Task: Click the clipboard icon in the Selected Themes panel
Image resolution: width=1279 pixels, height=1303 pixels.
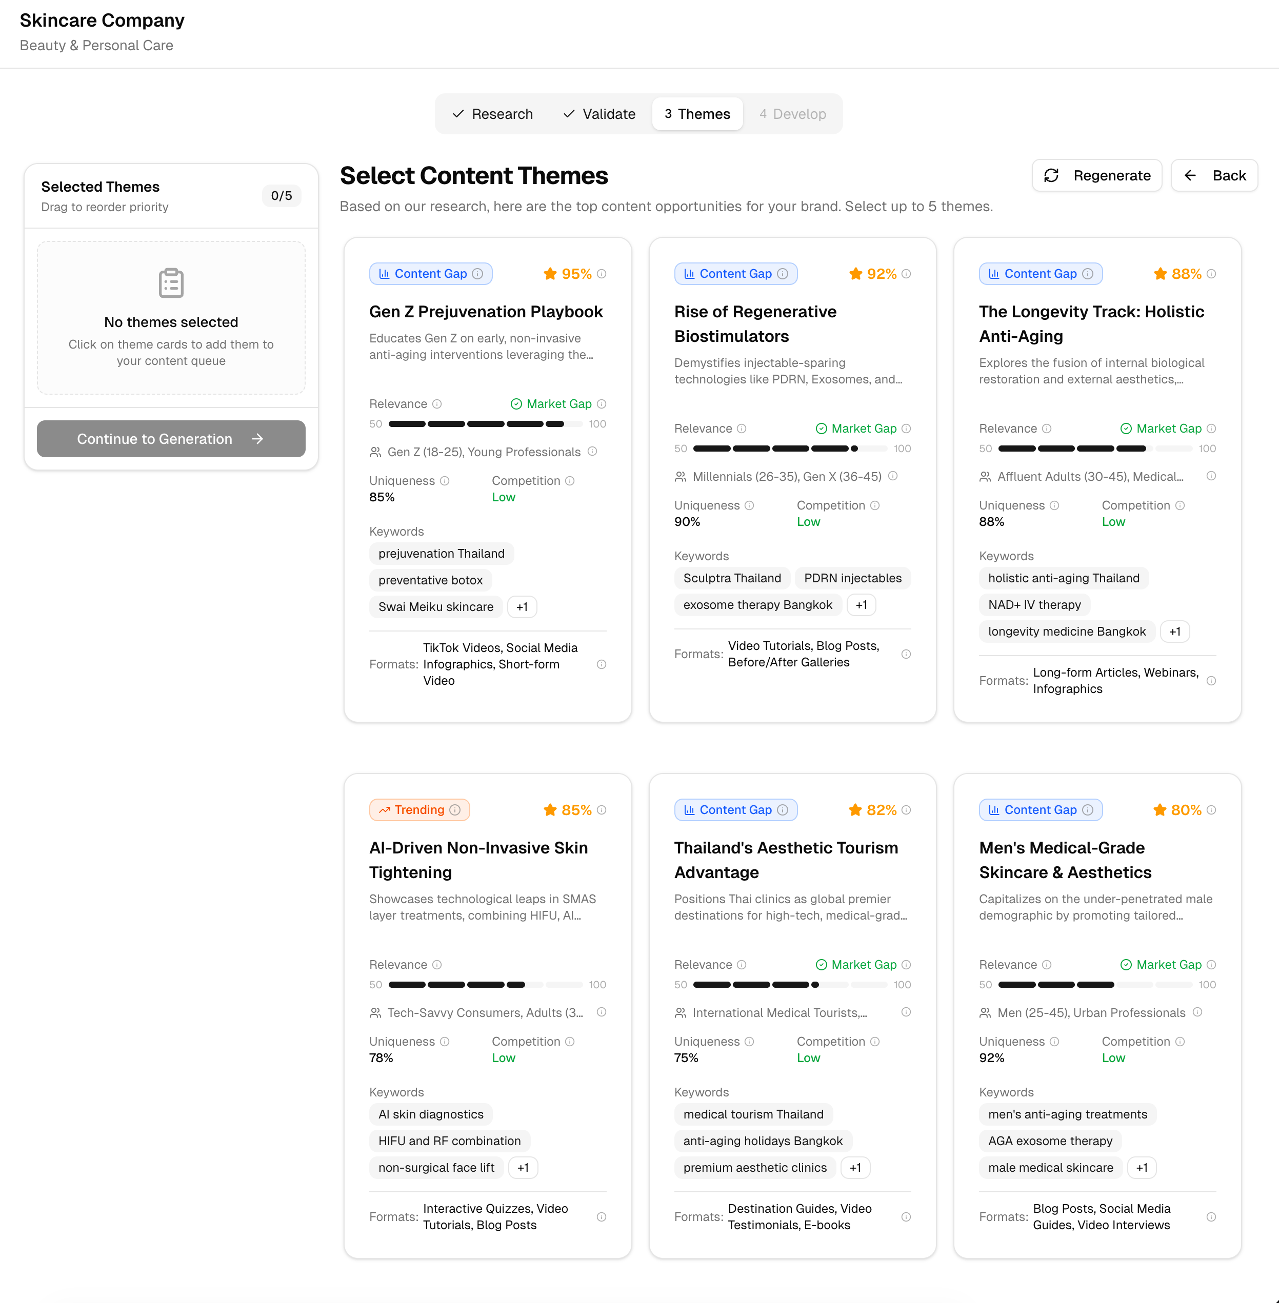Action: click(x=171, y=282)
